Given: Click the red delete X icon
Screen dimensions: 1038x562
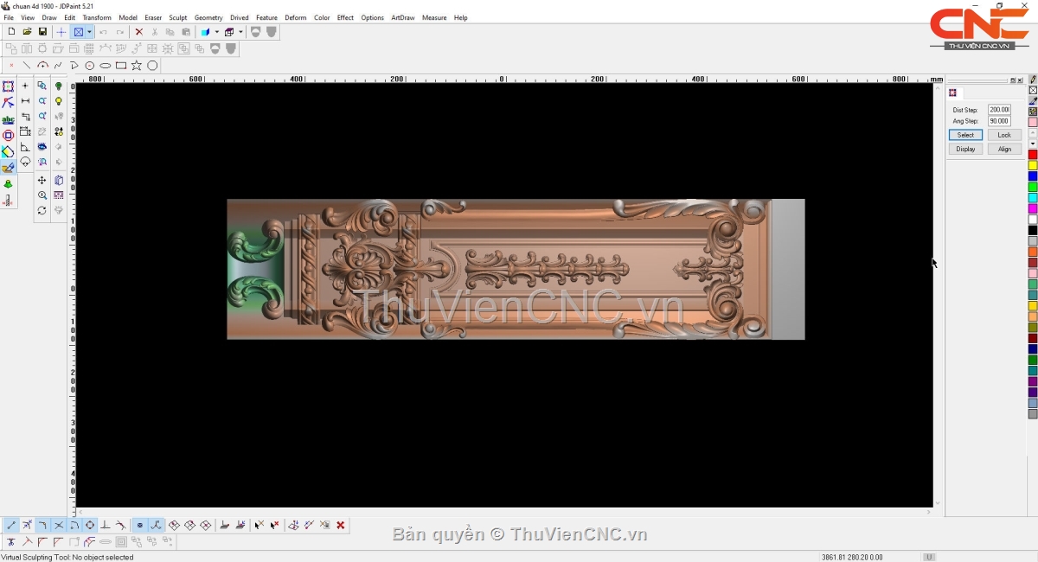Looking at the screenshot, I should pyautogui.click(x=138, y=32).
